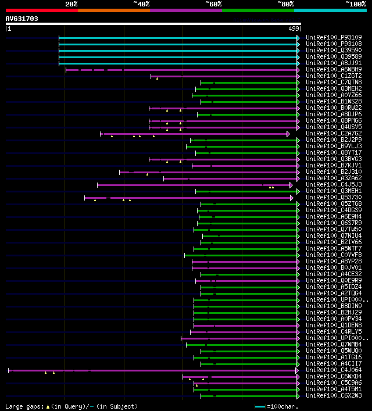This screenshot has width=372, height=411.
Task: Click the white AV631703 query length bar
Action: (x=153, y=24)
